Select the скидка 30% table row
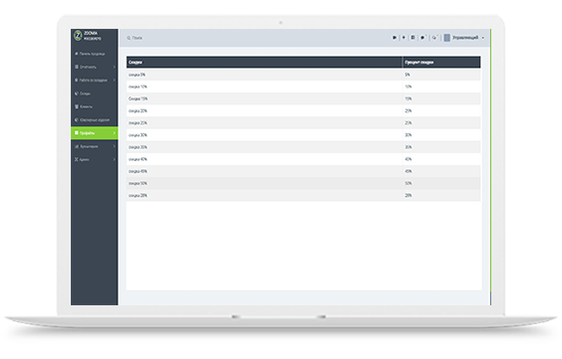Image resolution: width=562 pixels, height=359 pixels. (x=303, y=135)
